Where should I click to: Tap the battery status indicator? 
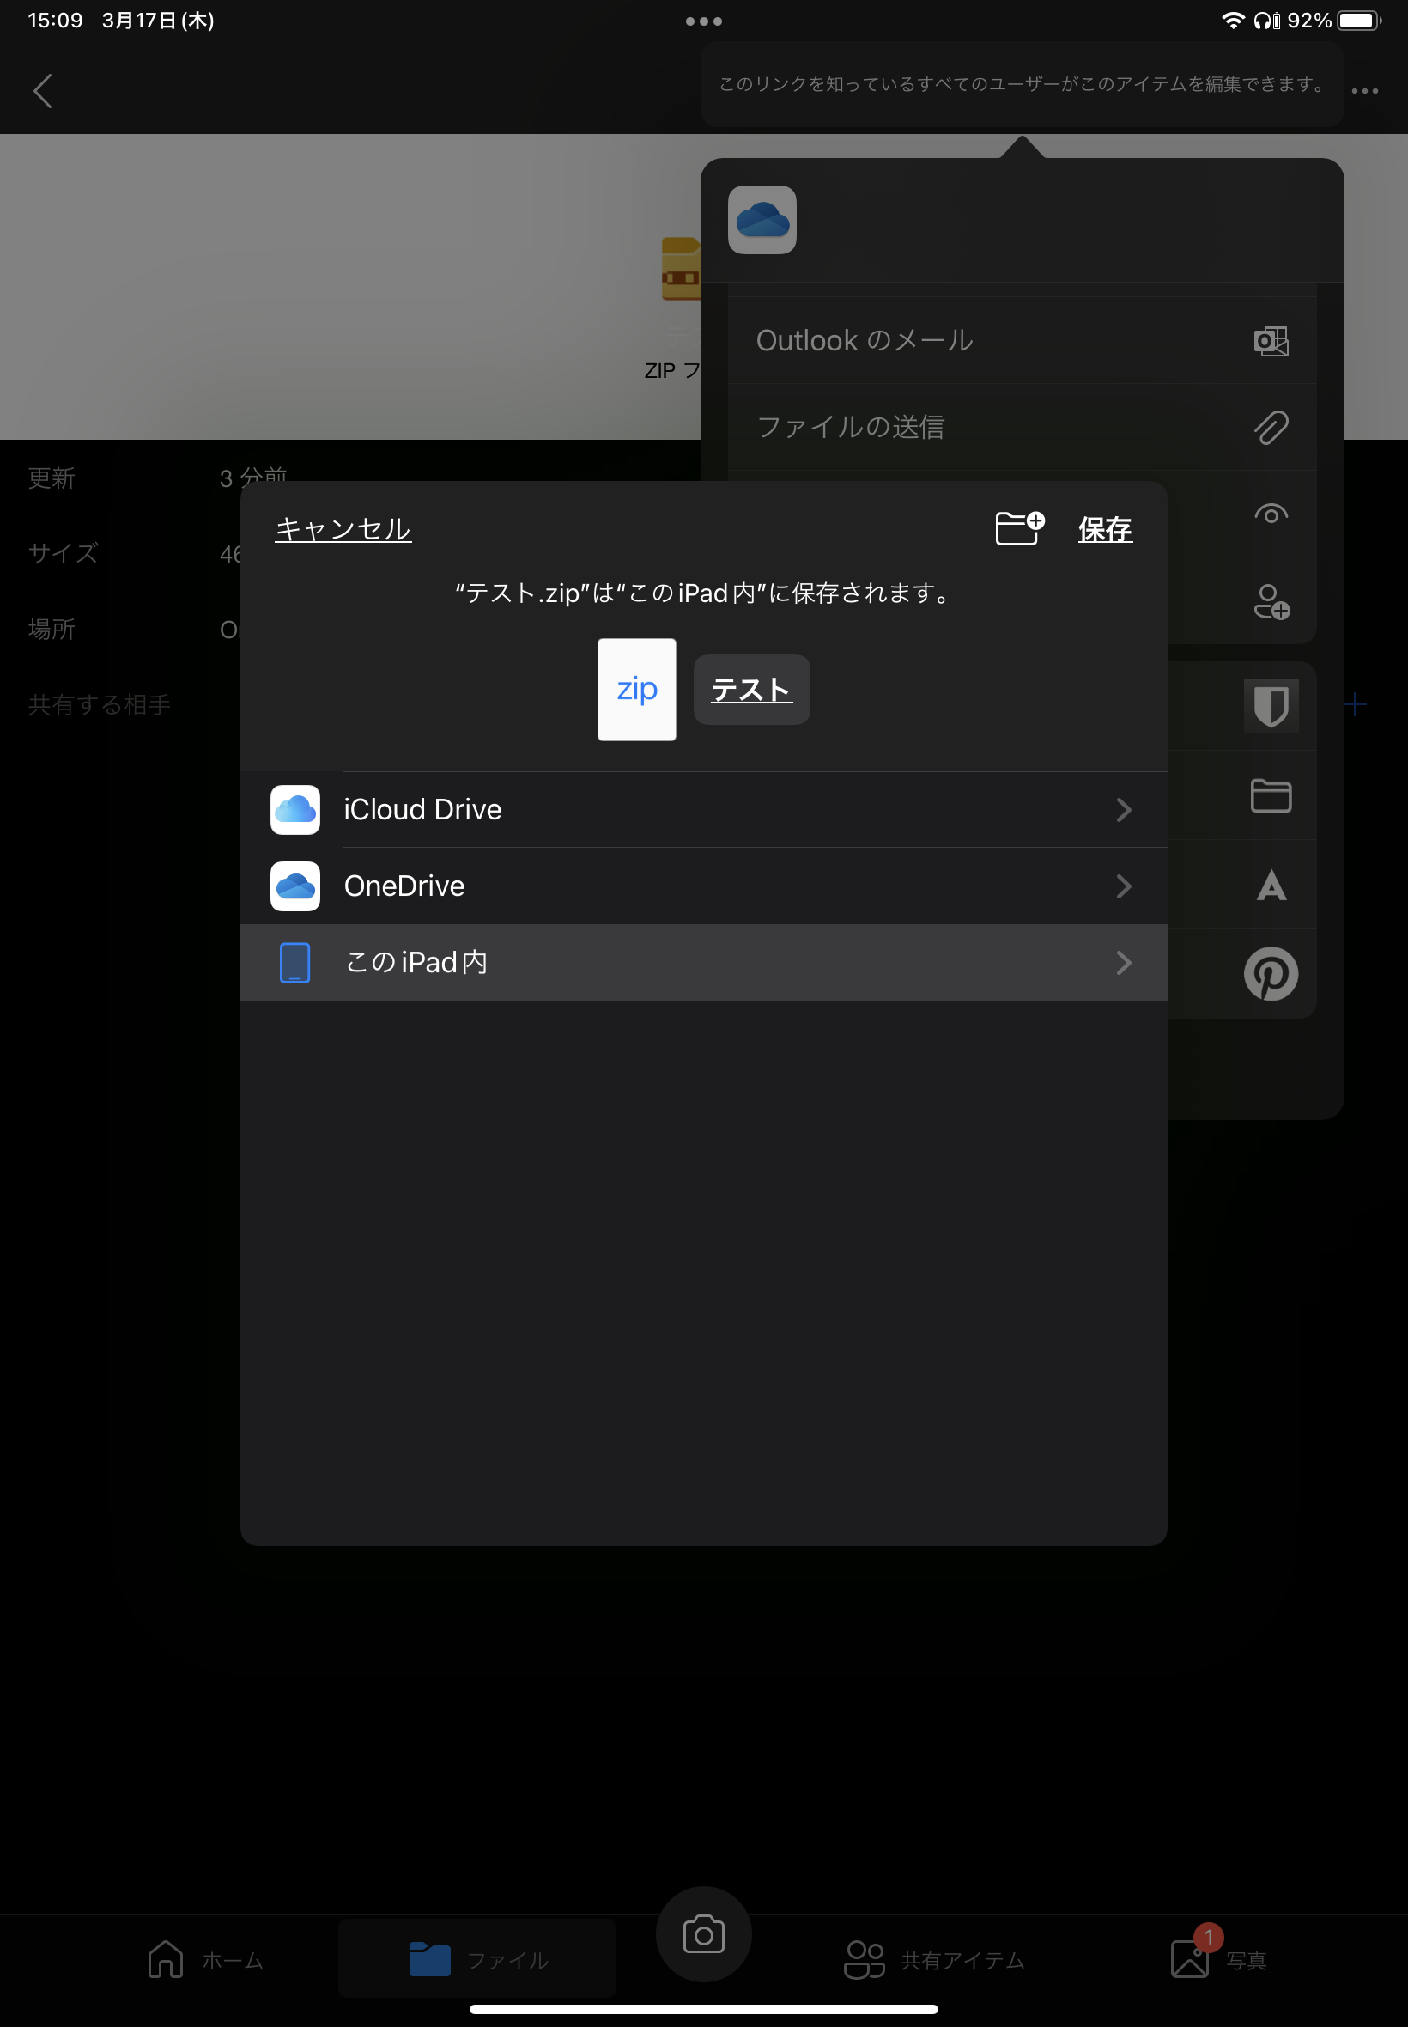(1359, 21)
